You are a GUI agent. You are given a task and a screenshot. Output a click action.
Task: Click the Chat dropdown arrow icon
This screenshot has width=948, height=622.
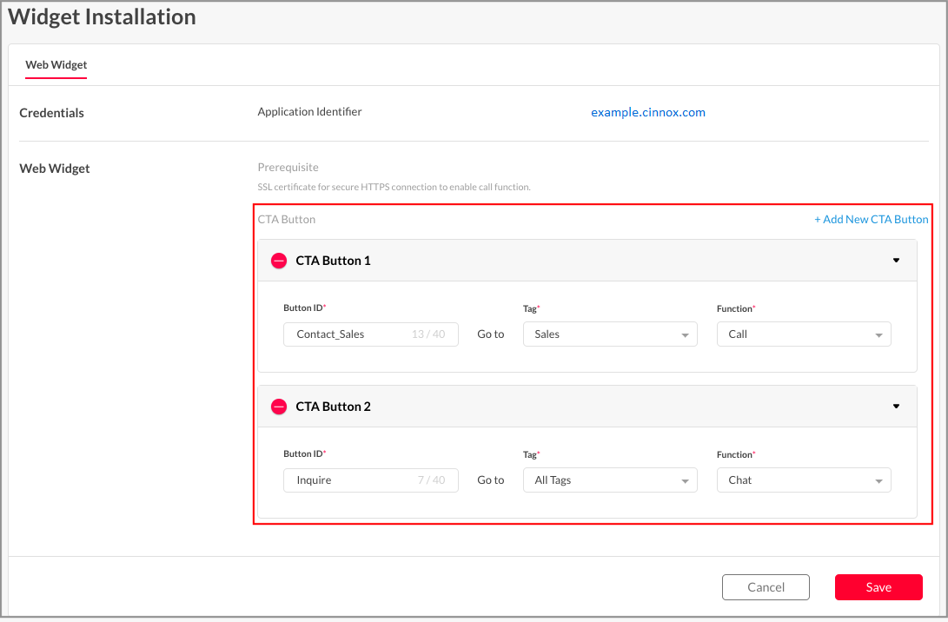[x=878, y=481]
